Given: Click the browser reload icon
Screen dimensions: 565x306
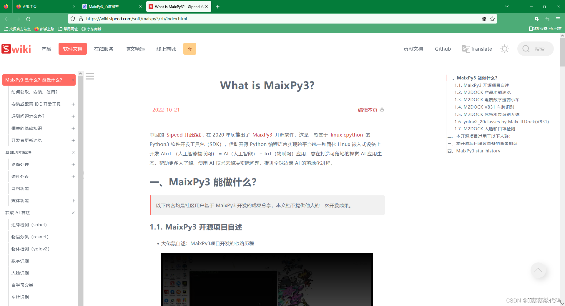Looking at the screenshot, I should tap(28, 19).
